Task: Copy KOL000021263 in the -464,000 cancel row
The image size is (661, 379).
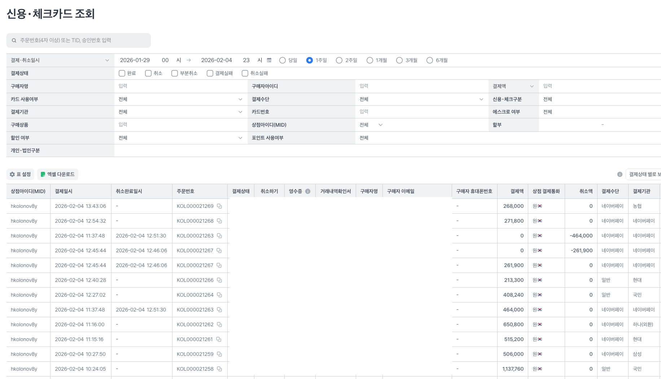Action: point(219,236)
